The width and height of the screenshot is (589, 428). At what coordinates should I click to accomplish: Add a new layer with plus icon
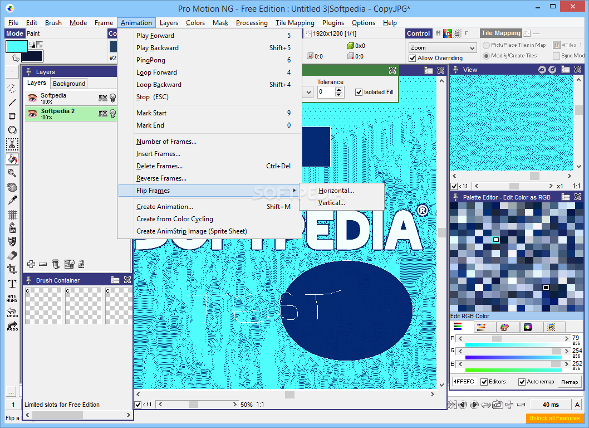pos(31,264)
